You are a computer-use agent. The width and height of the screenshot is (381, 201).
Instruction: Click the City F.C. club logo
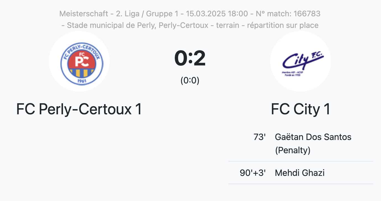pos(301,61)
